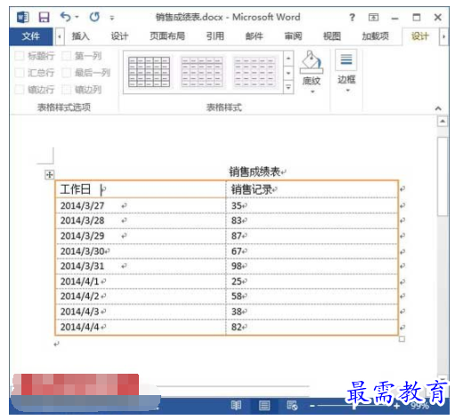Redo the last action
Image resolution: width=455 pixels, height=420 pixels.
(94, 17)
